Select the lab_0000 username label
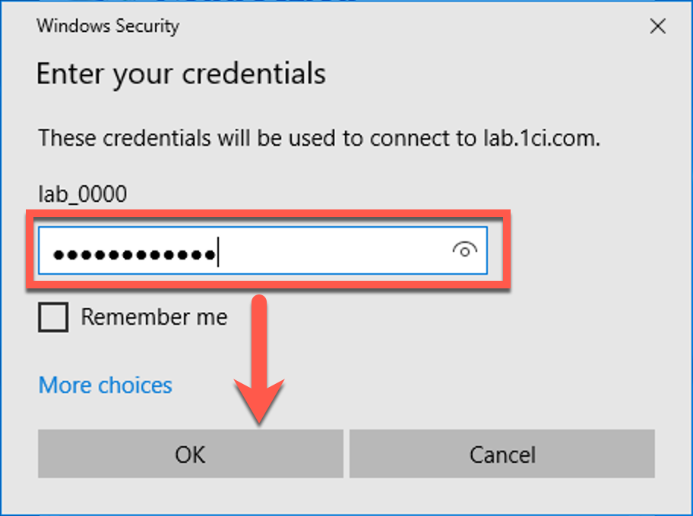 point(83,195)
